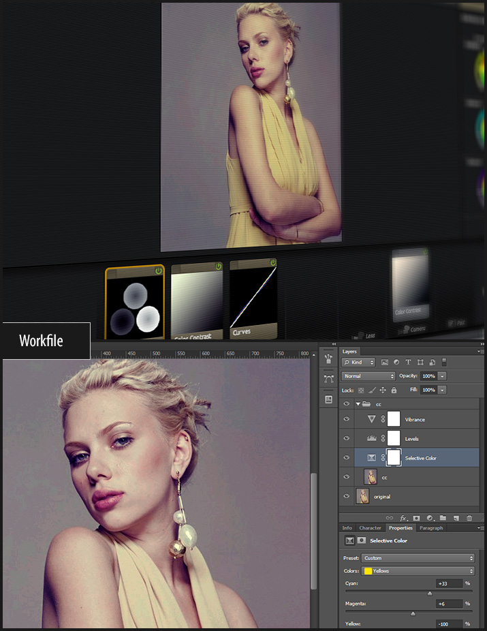Switch to the Character tab

click(370, 528)
